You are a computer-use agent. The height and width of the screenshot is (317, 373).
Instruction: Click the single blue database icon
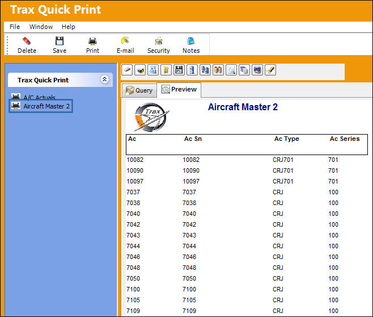tap(192, 70)
